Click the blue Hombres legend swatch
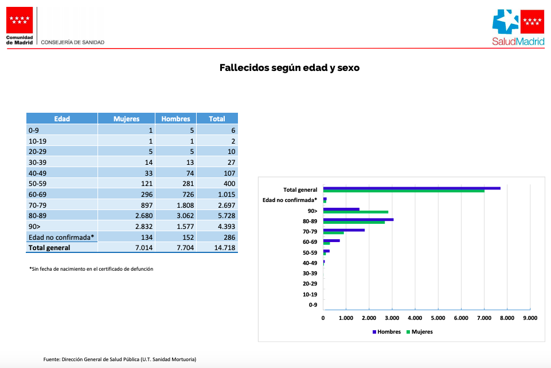The image size is (551, 368). point(374,332)
